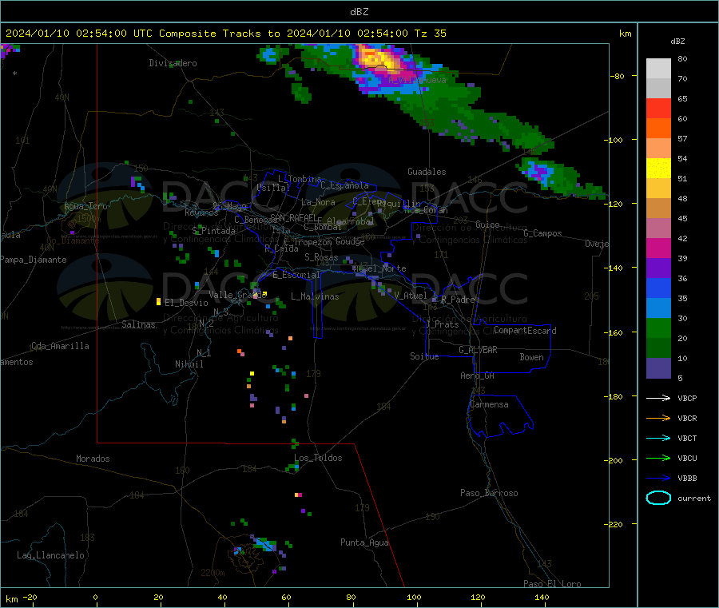
Task: Click the Guadales map label
Action: tap(427, 172)
